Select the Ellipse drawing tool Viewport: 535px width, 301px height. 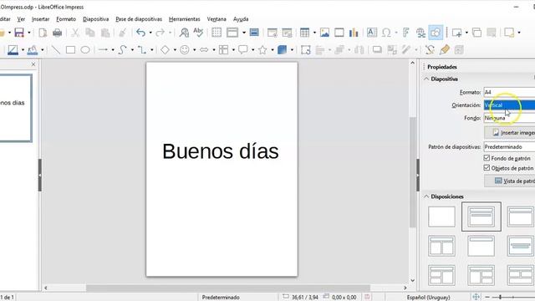pyautogui.click(x=85, y=50)
